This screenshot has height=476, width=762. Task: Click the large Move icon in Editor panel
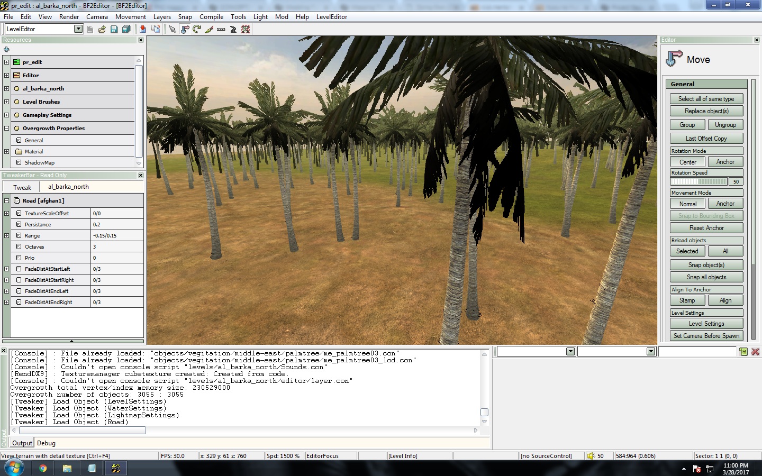[x=674, y=58]
